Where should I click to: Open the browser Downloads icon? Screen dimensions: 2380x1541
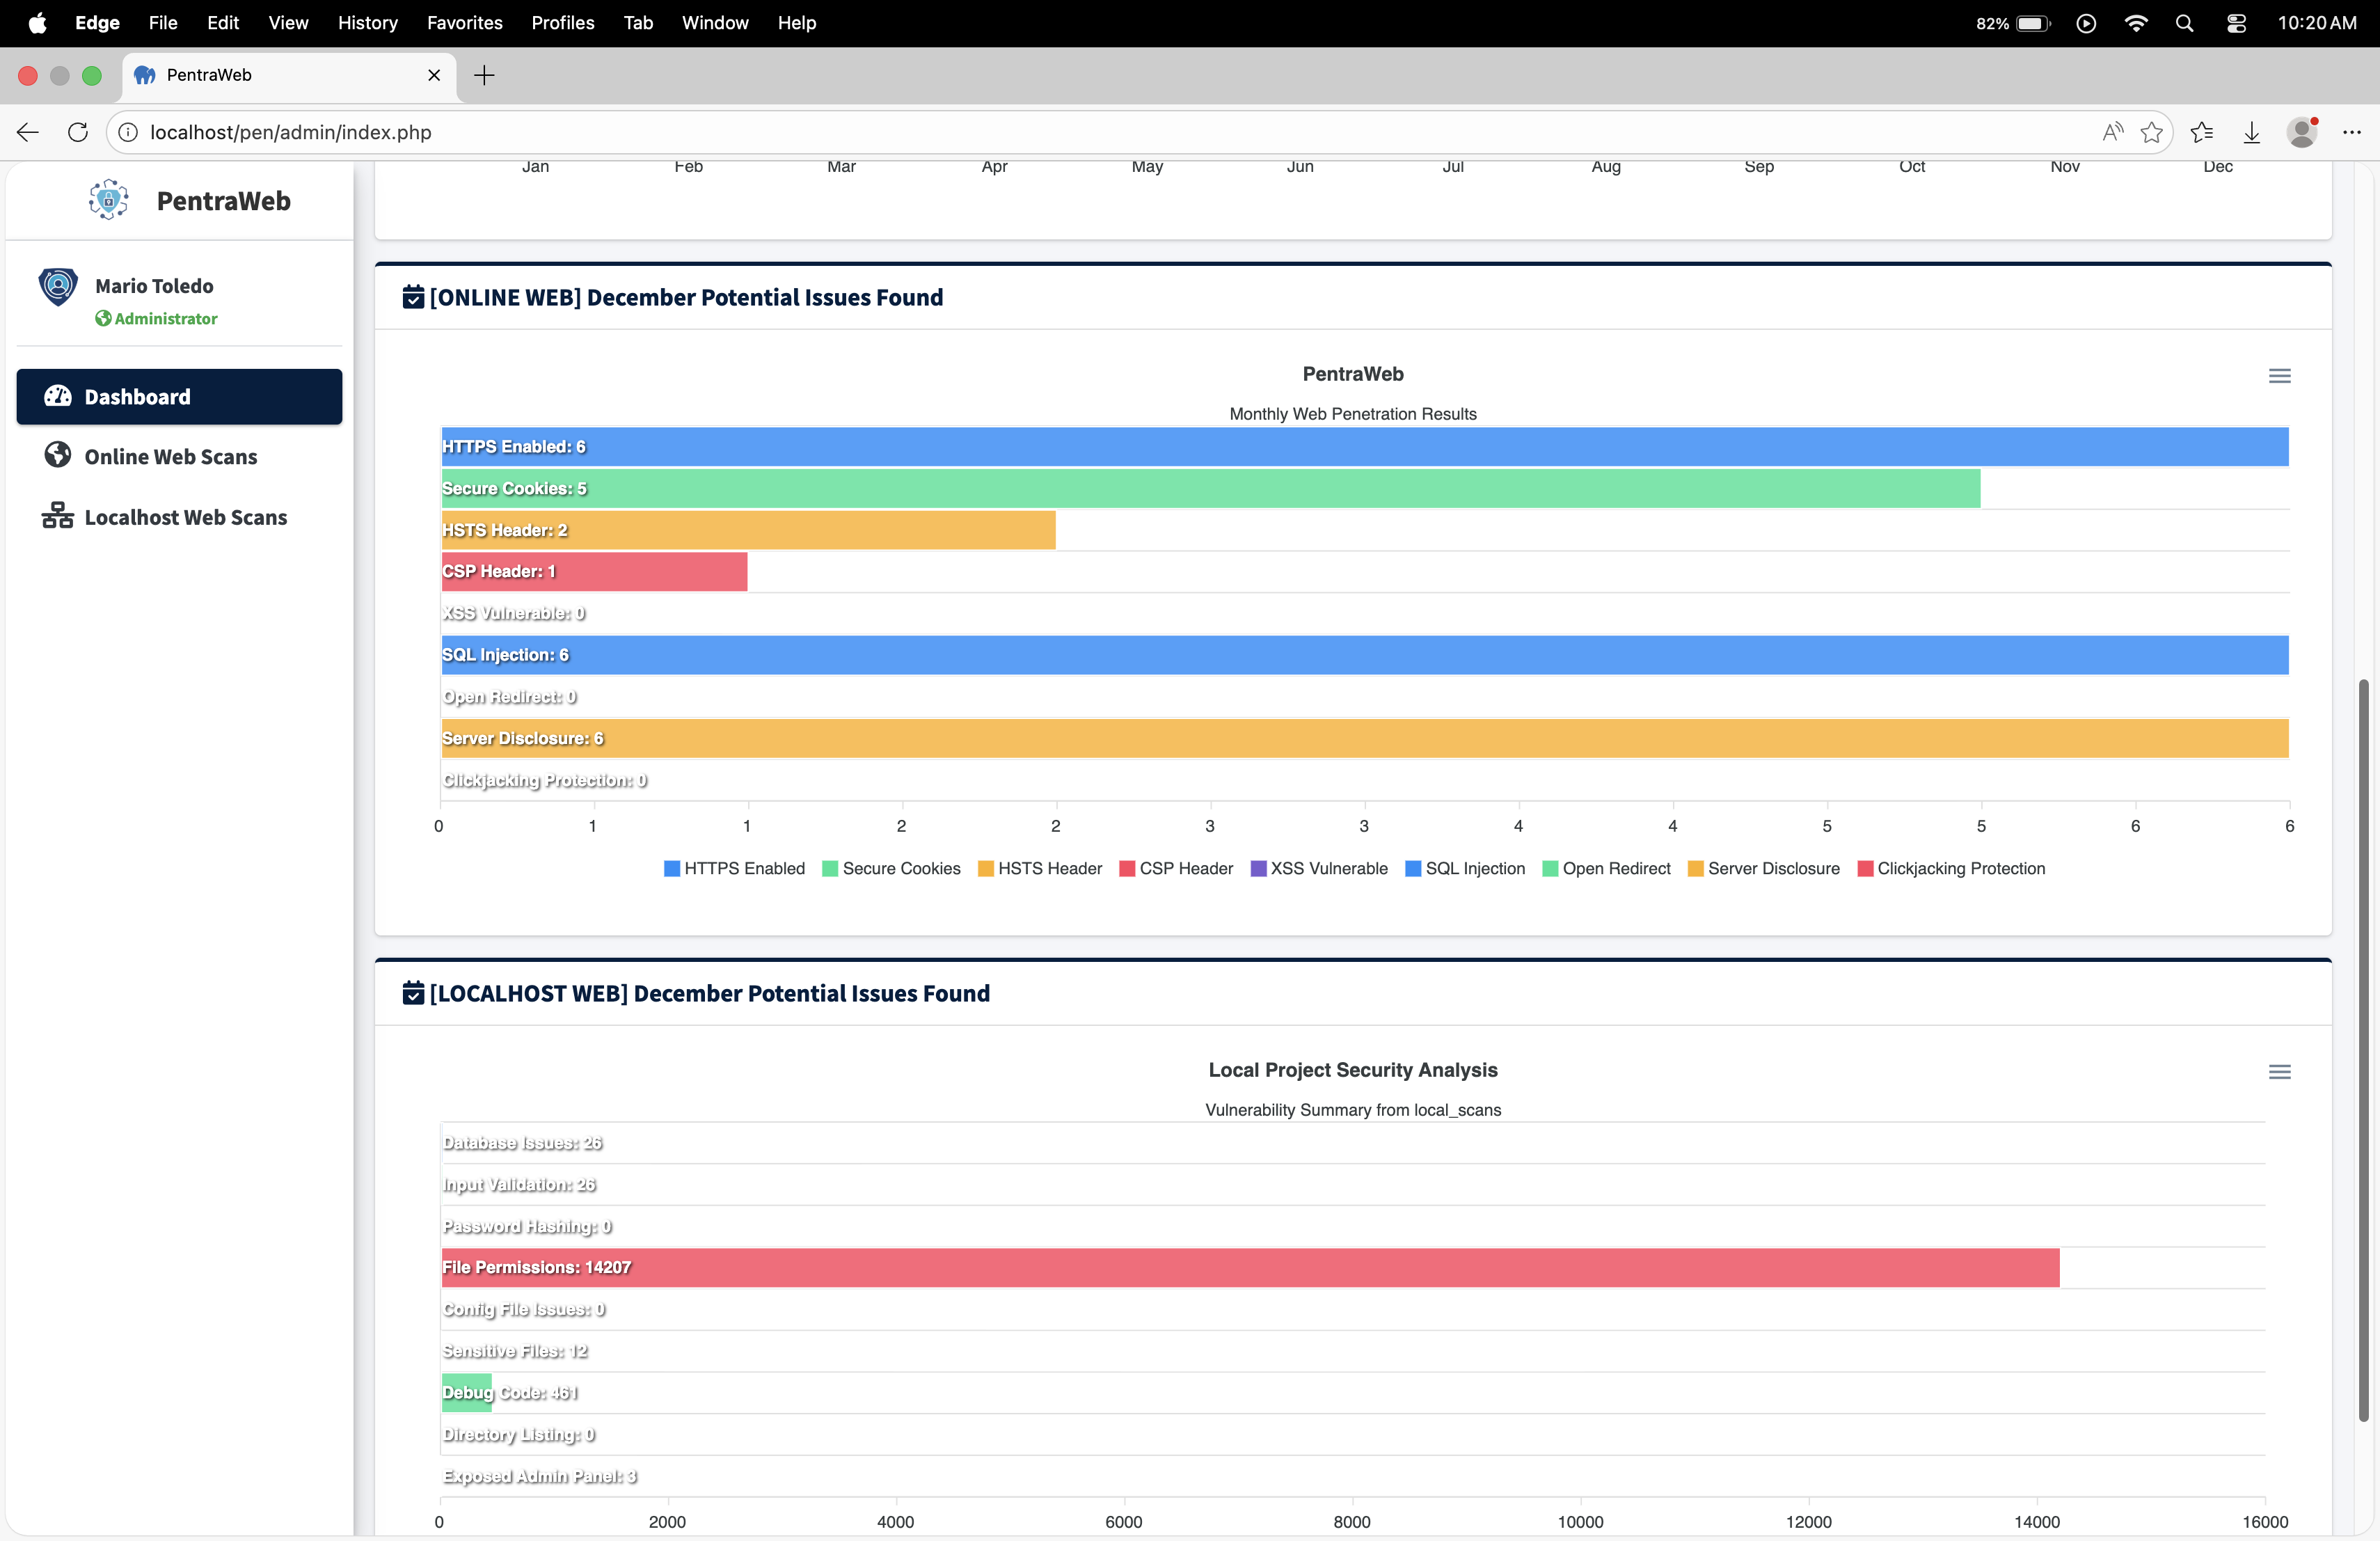tap(2251, 132)
